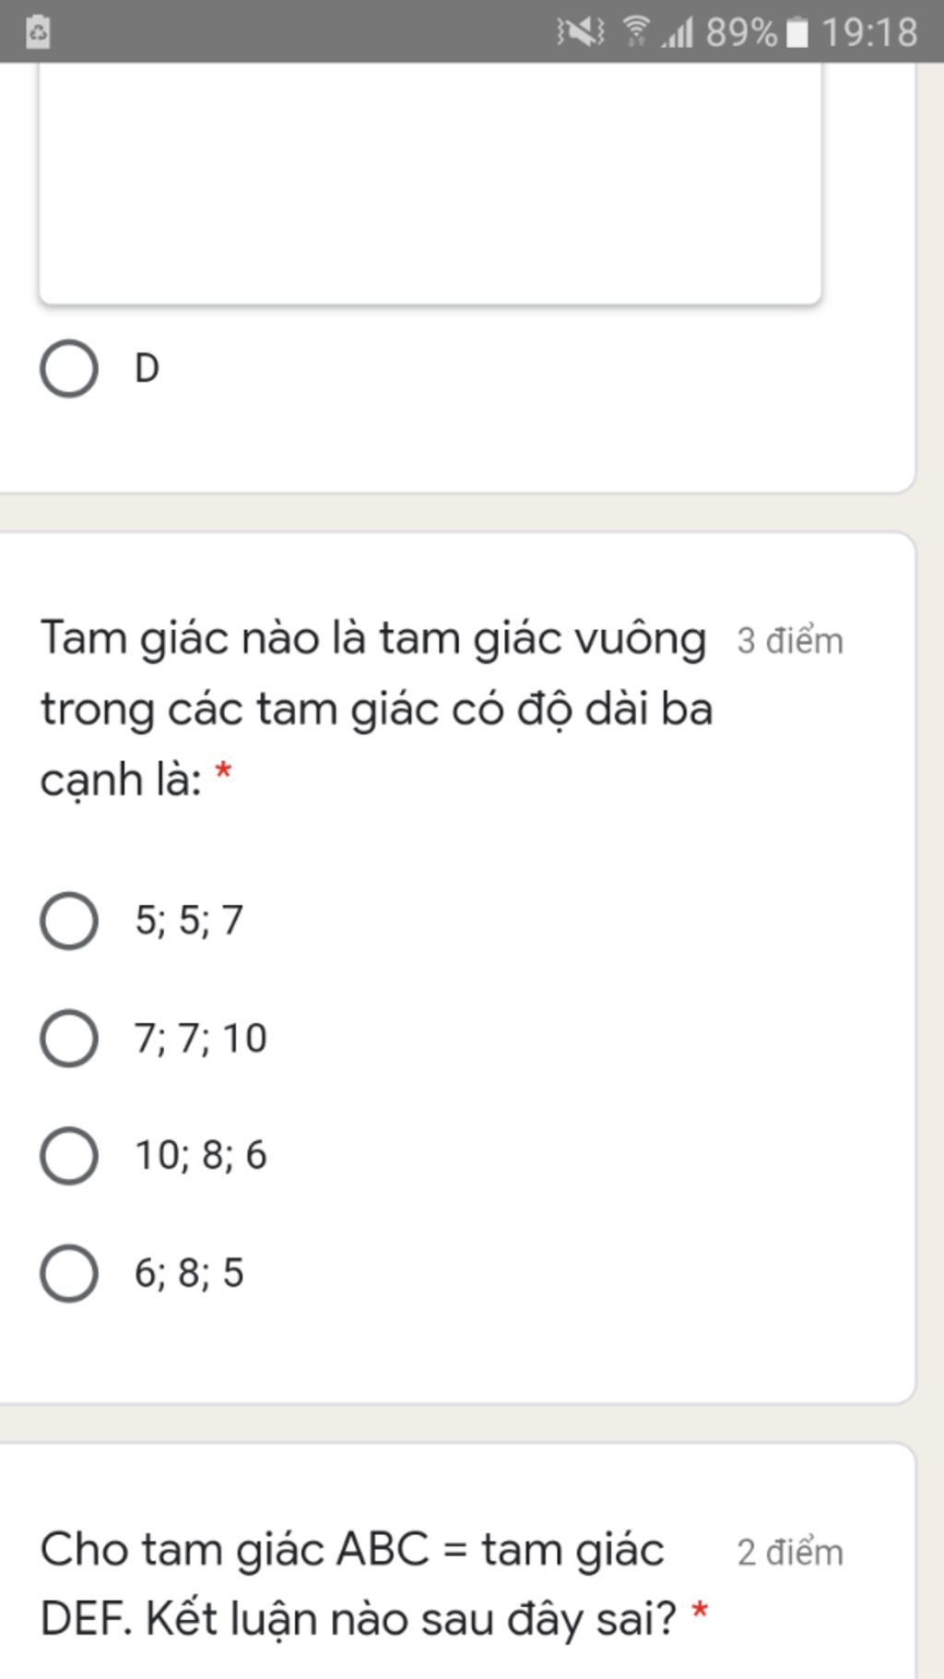Tap the red asterisk after 'đây sai?'
The image size is (944, 1679).
[700, 1613]
